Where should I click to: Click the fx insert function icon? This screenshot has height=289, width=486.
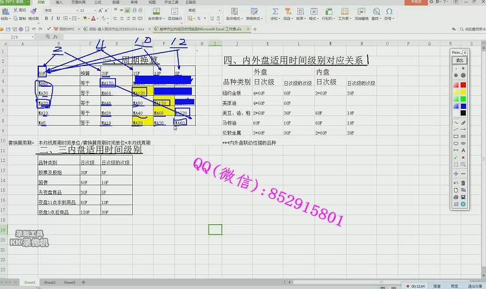tap(55, 37)
